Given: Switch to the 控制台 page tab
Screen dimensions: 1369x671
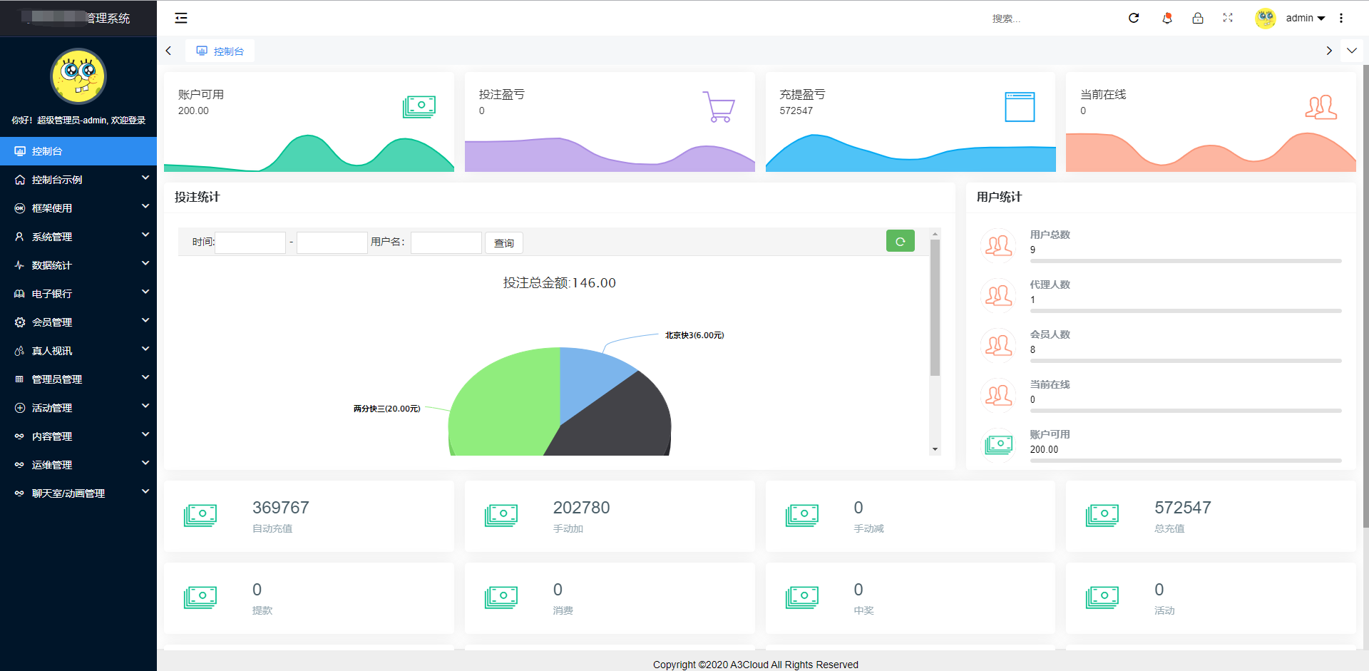Looking at the screenshot, I should [220, 51].
